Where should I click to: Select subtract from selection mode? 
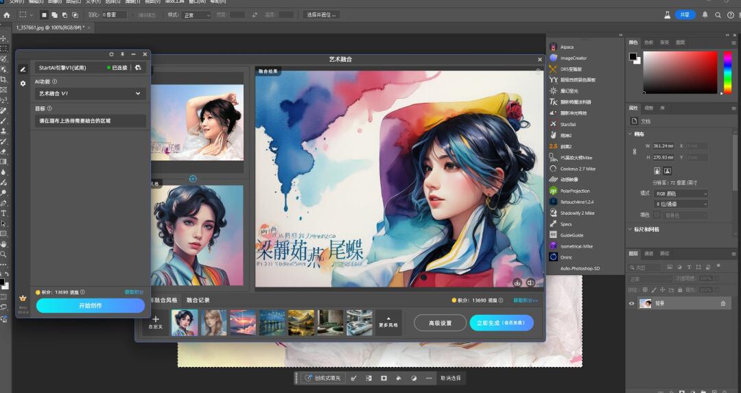64,15
